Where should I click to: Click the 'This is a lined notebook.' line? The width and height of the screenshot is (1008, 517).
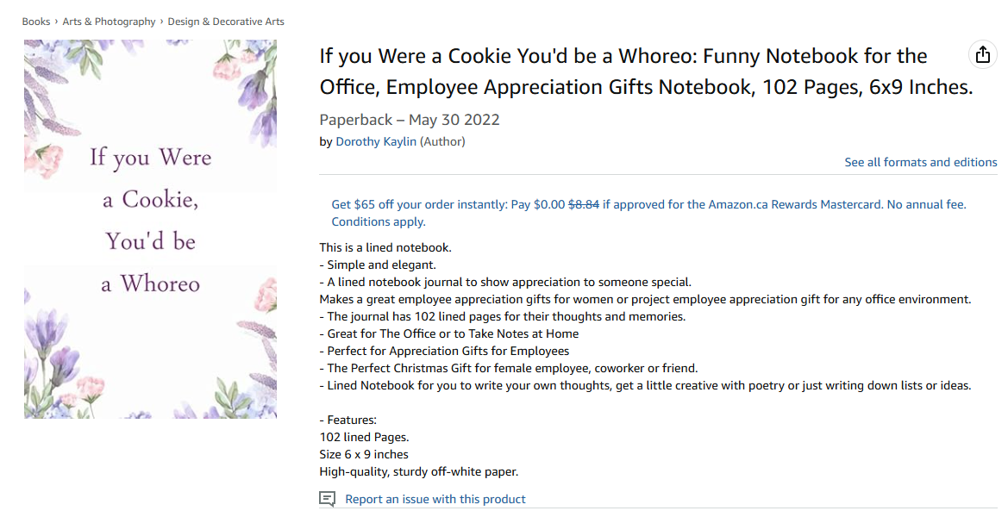[x=385, y=247]
